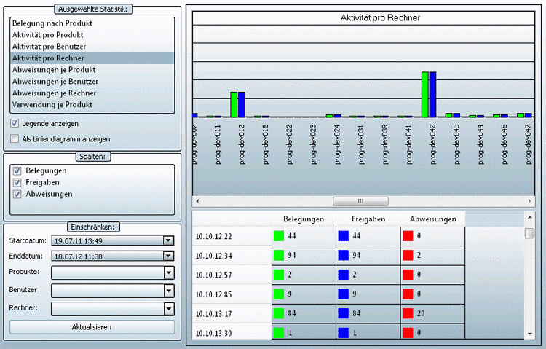Click green swatch in row 10.10.12.85
546x349 pixels.
(279, 294)
